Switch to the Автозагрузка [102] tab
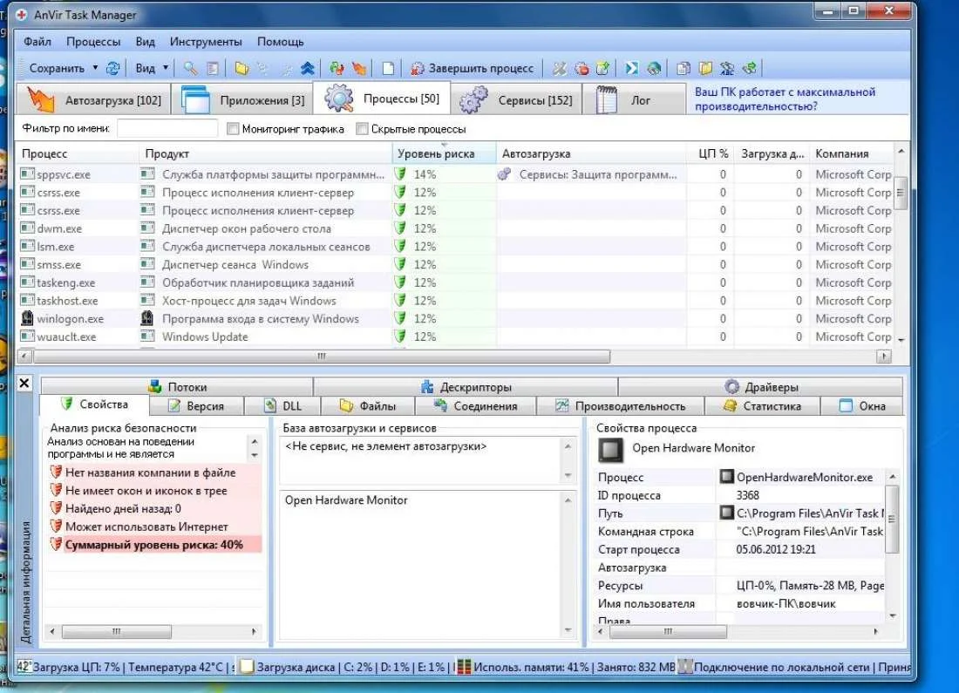The height and width of the screenshot is (693, 959). pyautogui.click(x=94, y=100)
